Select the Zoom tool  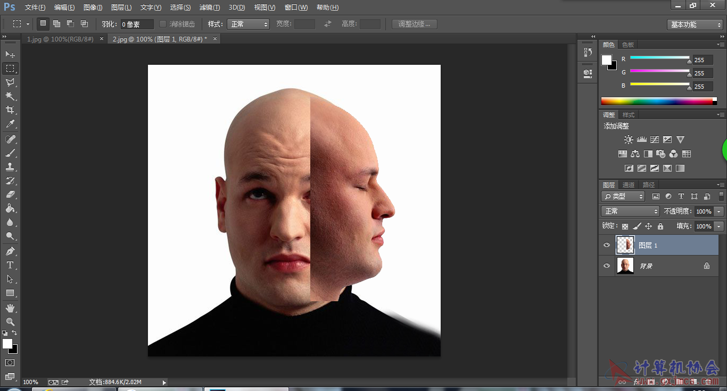[10, 321]
